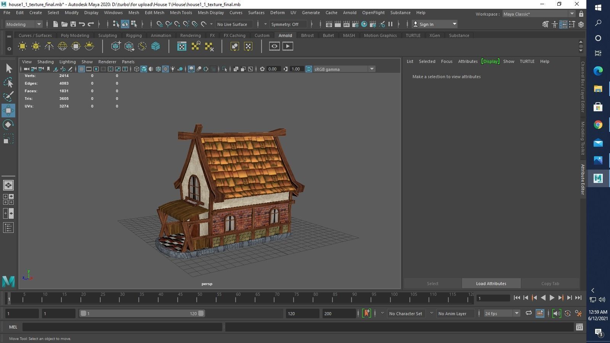610x343 pixels.
Task: Choose the Rotate tool in toolbox
Action: (x=8, y=125)
